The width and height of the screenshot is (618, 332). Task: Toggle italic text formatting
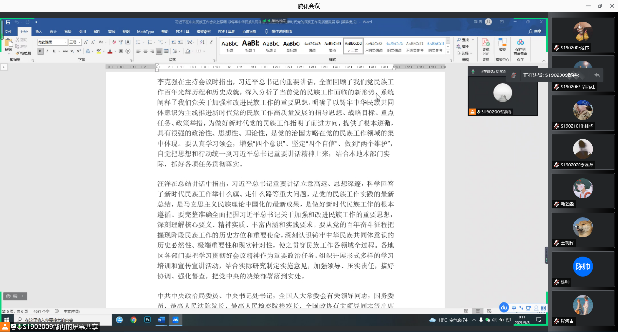pos(47,51)
